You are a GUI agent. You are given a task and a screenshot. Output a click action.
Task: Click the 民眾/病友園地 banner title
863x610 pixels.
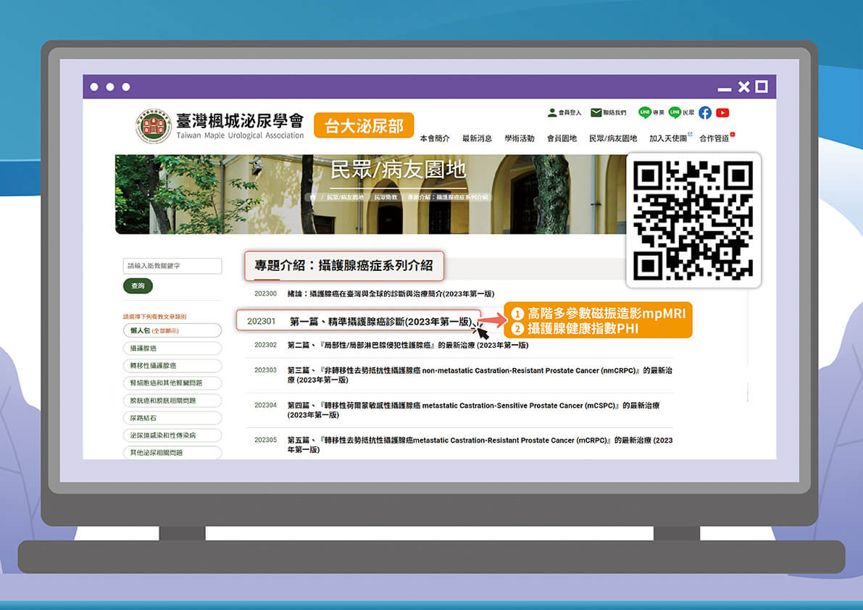click(398, 170)
